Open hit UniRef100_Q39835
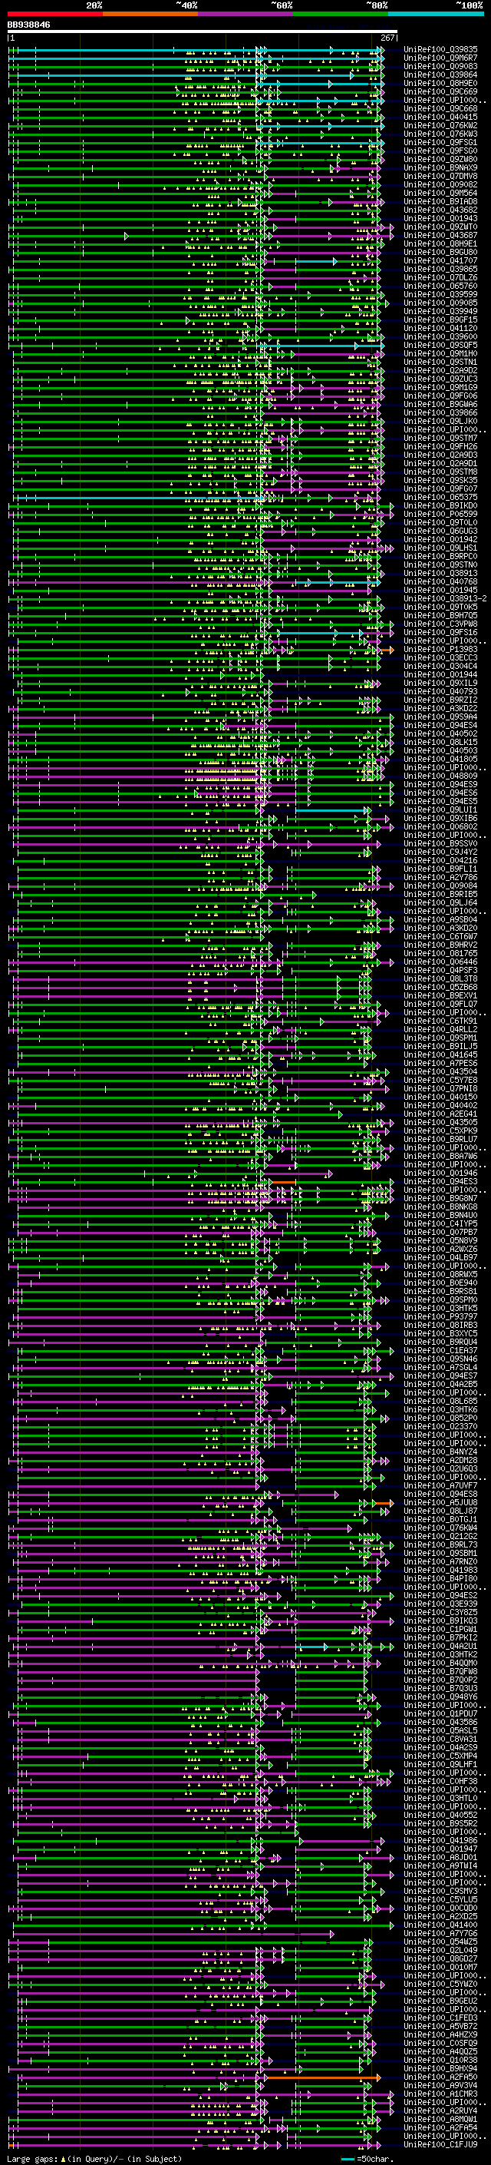491x2165 pixels. [x=440, y=50]
